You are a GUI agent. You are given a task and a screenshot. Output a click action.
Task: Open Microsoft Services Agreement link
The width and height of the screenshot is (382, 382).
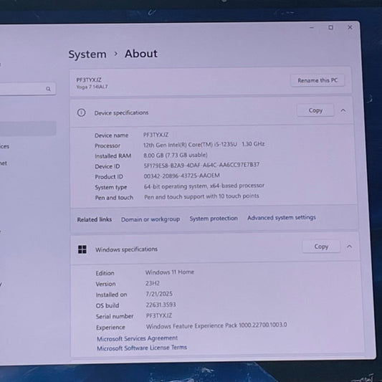(137, 338)
